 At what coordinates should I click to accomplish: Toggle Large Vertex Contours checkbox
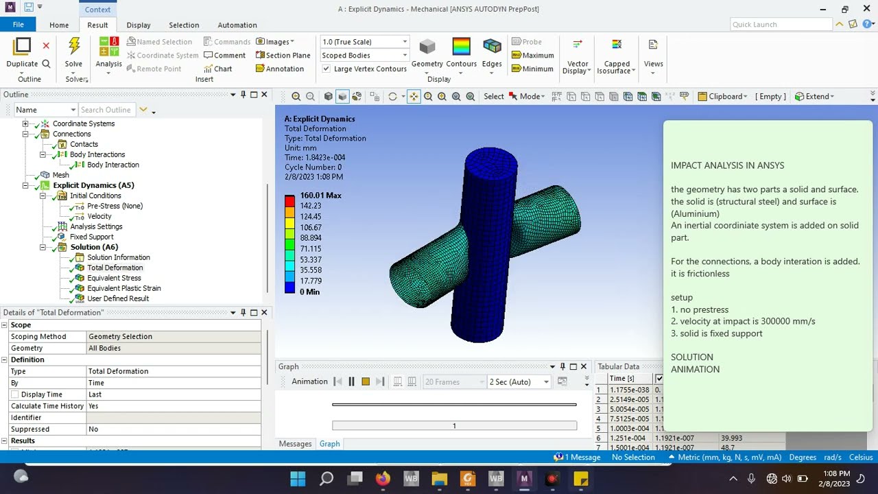[327, 69]
